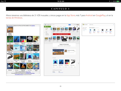The height and width of the screenshot is (91, 121).
Task: Open the Stroboscopic Effect icon
Action: (36, 66)
